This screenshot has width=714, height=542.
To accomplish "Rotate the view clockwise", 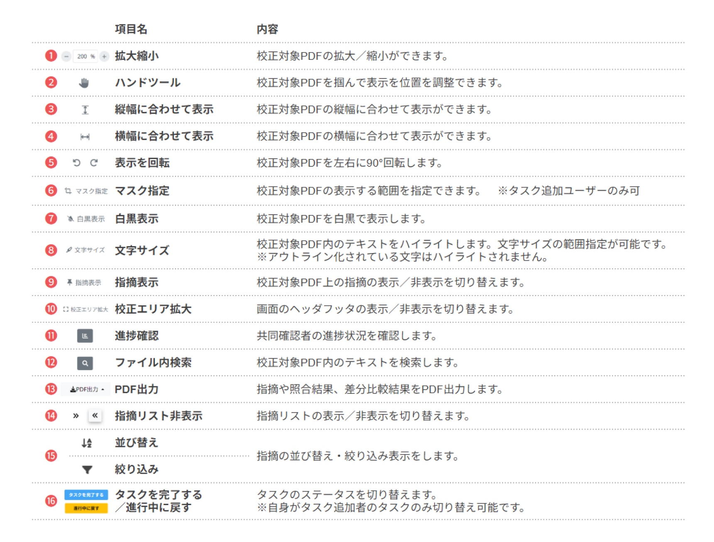I will click(94, 163).
